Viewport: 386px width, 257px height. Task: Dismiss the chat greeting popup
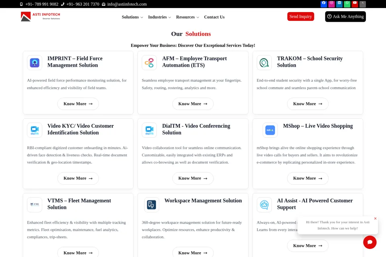[375, 218]
